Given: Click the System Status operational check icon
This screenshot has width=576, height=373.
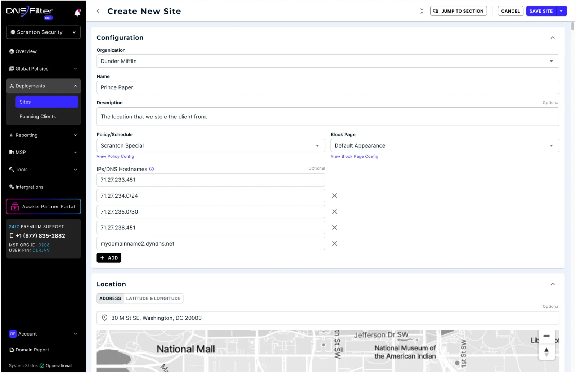Looking at the screenshot, I should tap(42, 366).
